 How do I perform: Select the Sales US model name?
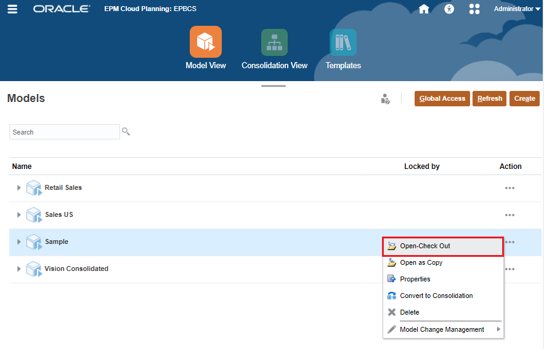pyautogui.click(x=59, y=214)
